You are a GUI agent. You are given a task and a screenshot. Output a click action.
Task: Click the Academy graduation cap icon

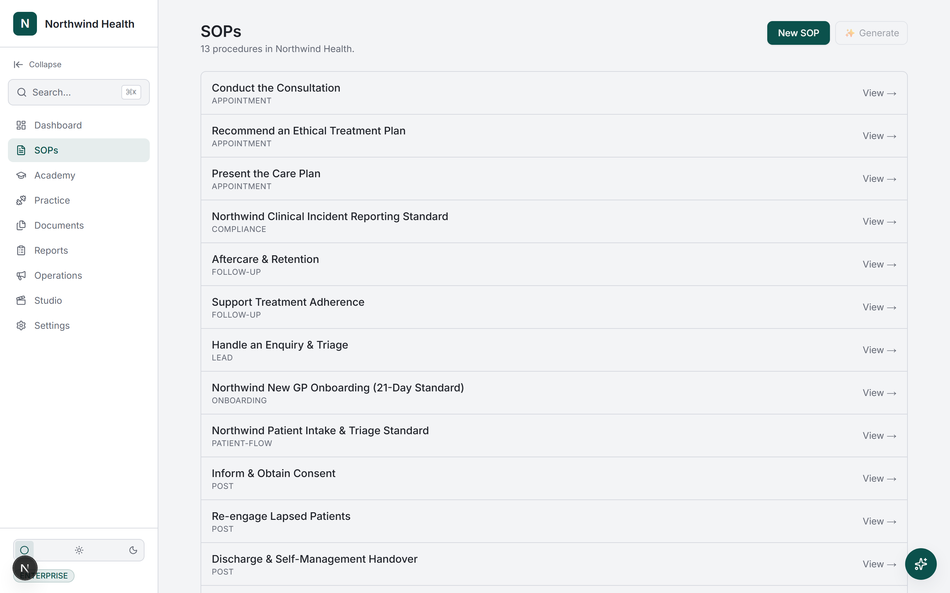[x=21, y=175]
